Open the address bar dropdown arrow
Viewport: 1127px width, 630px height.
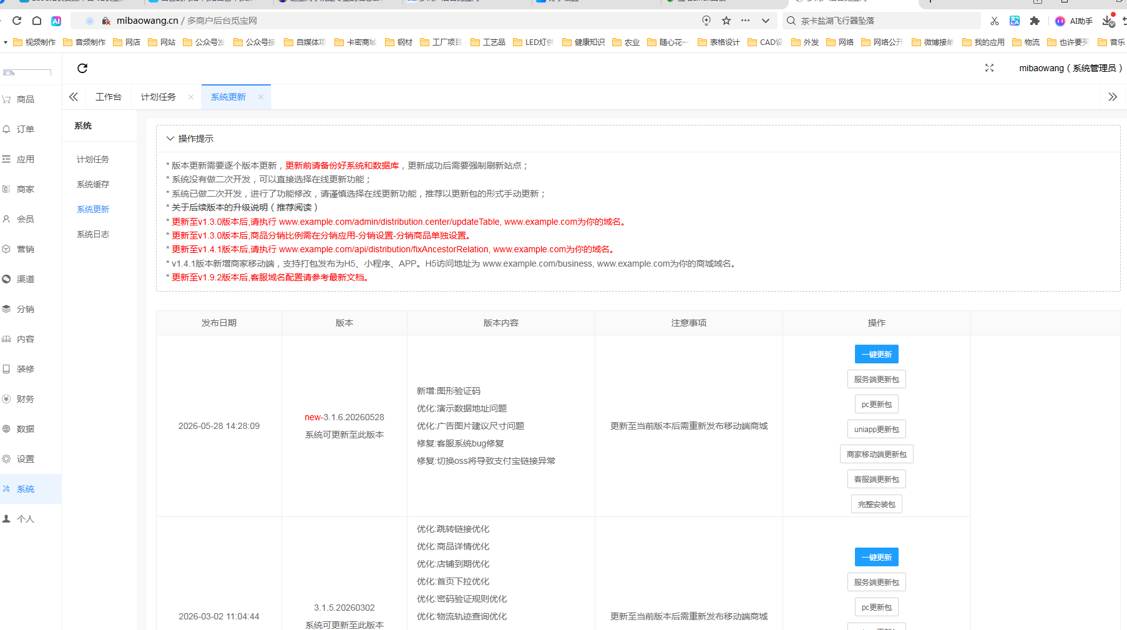tap(766, 21)
